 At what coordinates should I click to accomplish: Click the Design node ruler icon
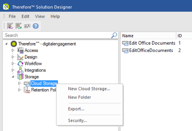[20, 57]
